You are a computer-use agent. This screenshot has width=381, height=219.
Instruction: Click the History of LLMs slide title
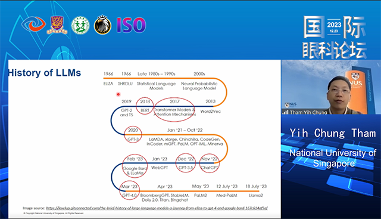[x=44, y=73]
